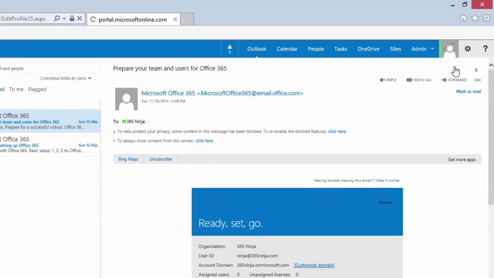Image resolution: width=494 pixels, height=278 pixels.
Task: Click here to always show sender content
Action: [x=204, y=141]
